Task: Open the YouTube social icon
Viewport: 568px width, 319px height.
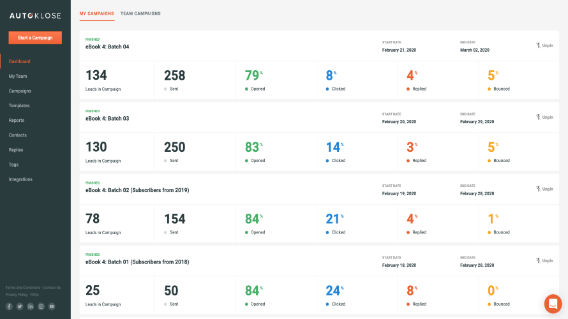Action: [x=52, y=306]
